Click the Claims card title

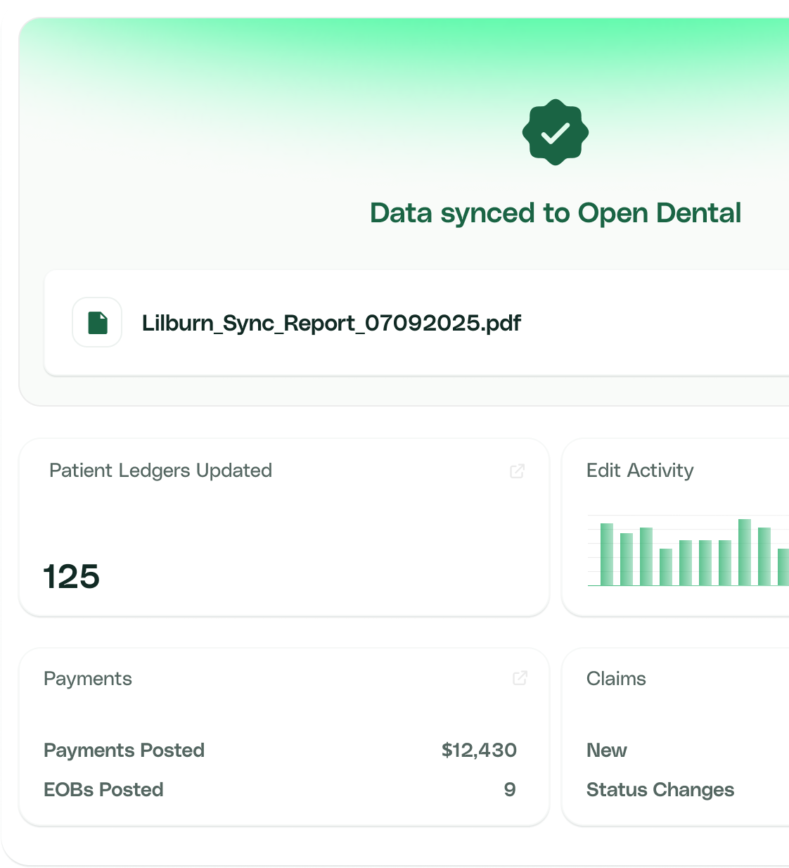pos(616,679)
